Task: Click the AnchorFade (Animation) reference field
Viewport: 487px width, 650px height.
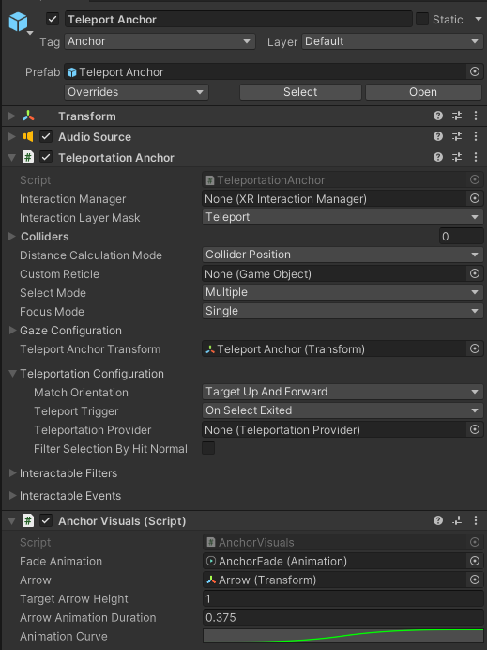Action: coord(335,561)
